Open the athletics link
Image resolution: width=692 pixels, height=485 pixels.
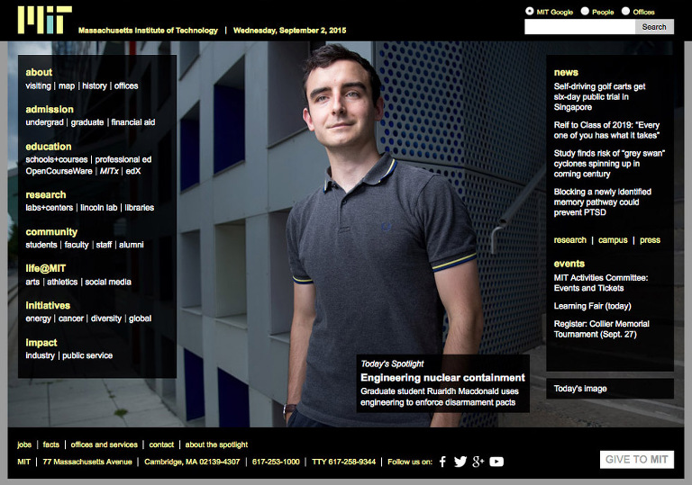[62, 282]
